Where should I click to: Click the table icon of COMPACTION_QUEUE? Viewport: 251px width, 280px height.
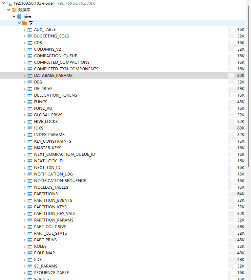click(x=30, y=56)
